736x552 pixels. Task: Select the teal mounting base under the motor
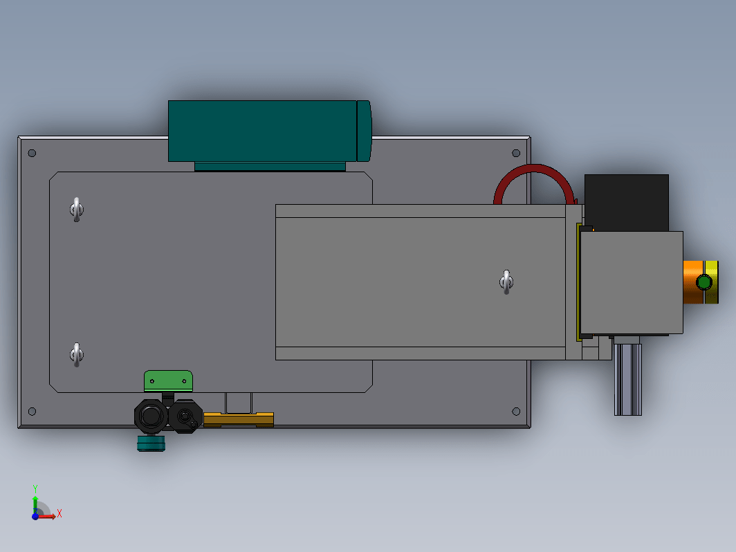click(x=270, y=167)
